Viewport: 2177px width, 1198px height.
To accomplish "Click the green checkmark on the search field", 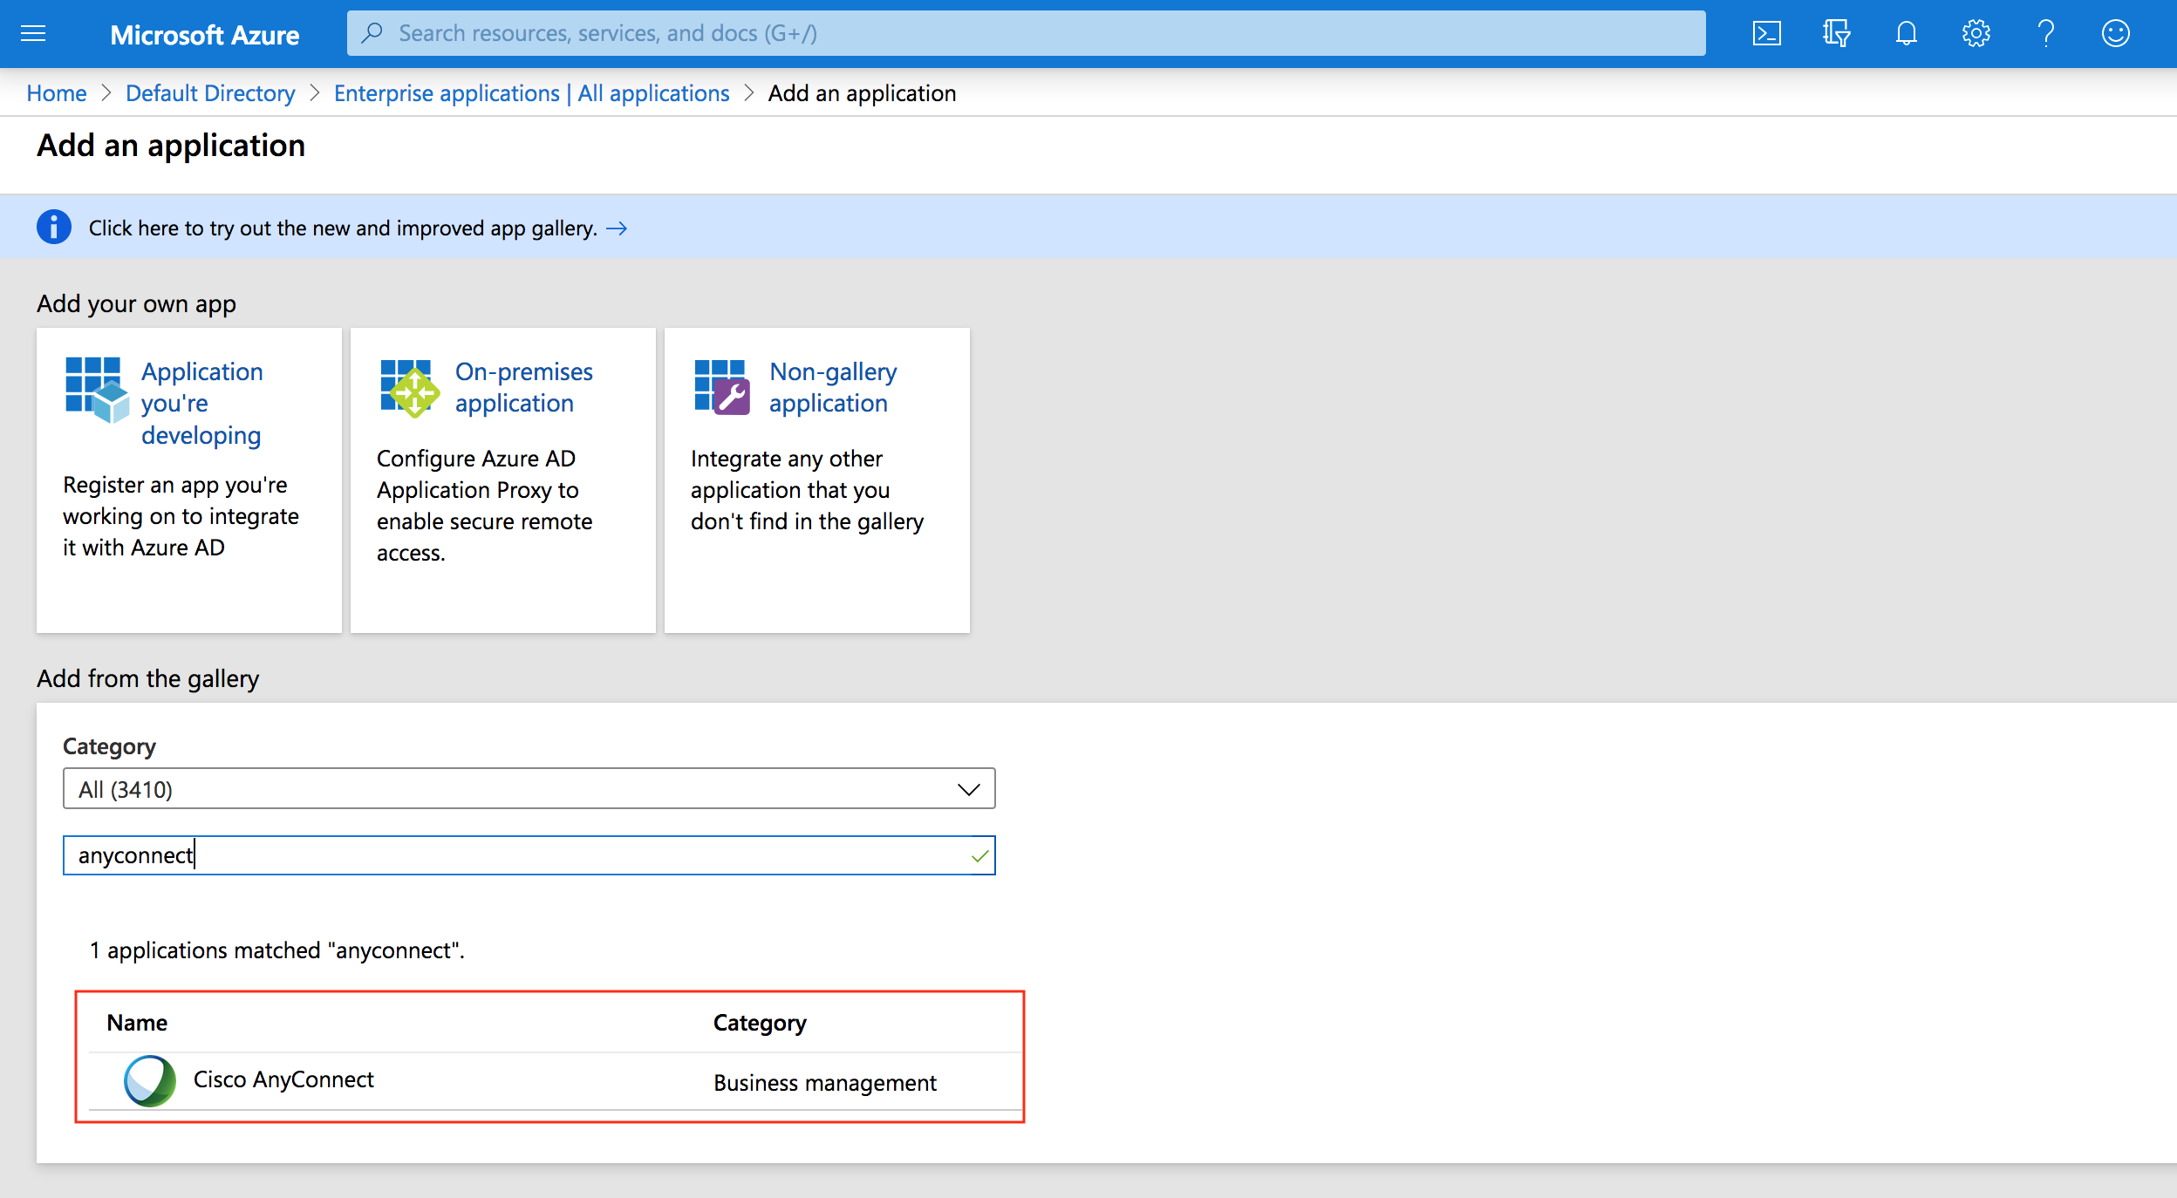I will 980,854.
